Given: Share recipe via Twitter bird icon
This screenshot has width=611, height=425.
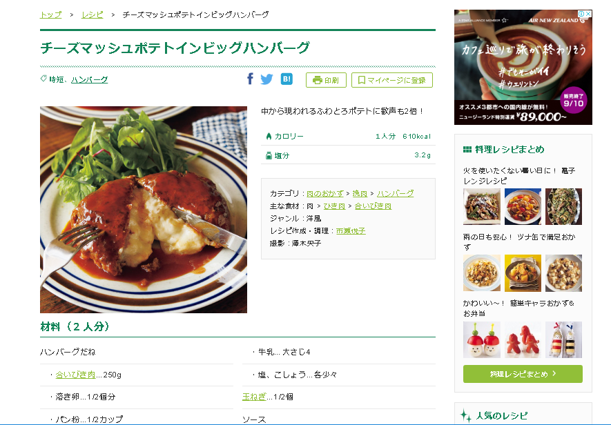Looking at the screenshot, I should 267,79.
